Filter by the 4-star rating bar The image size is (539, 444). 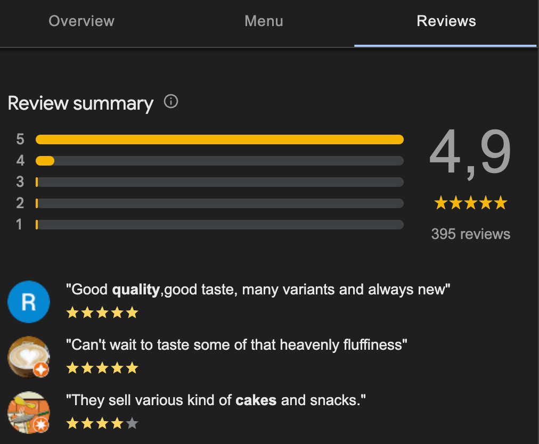(x=219, y=161)
